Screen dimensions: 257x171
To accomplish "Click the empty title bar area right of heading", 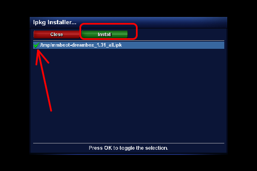I will coord(152,22).
